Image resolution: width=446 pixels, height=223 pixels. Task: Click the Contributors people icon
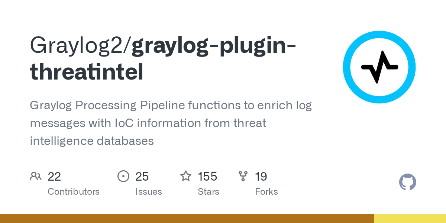(x=36, y=176)
